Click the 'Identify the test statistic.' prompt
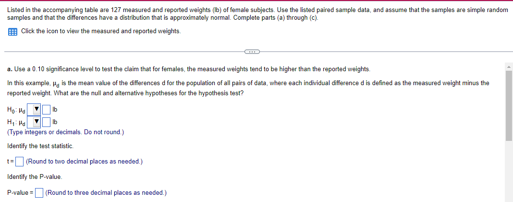513x202 pixels. pos(40,146)
